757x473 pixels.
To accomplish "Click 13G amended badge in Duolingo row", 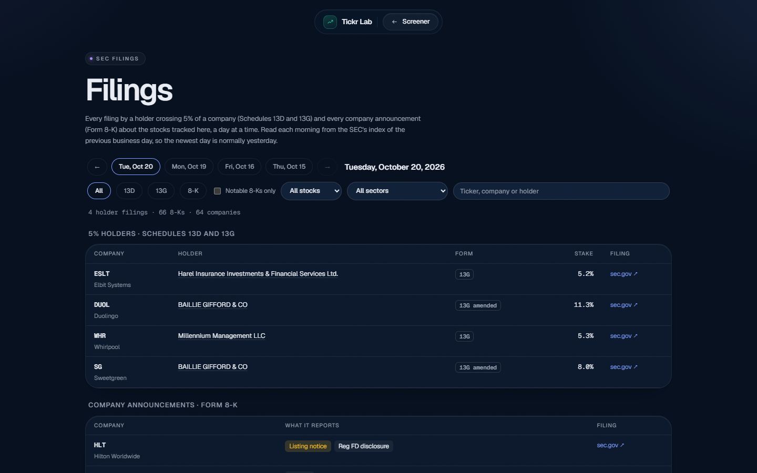I will 478,305.
